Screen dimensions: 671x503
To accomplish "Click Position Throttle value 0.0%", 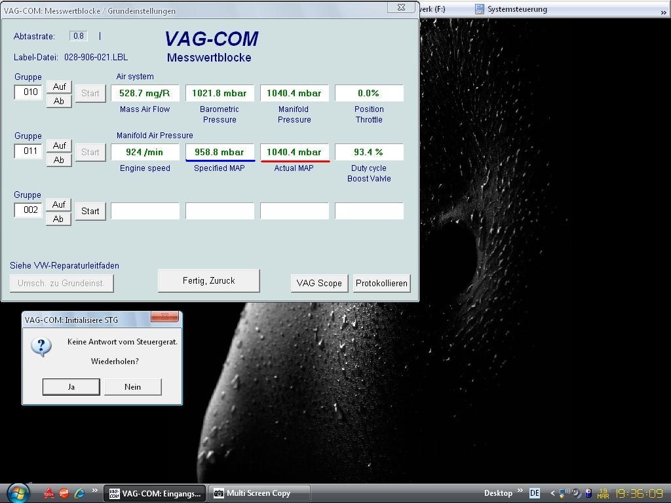I will pyautogui.click(x=369, y=93).
